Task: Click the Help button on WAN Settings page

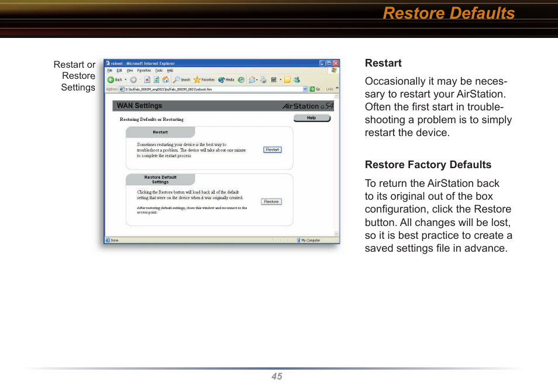Action: [312, 118]
